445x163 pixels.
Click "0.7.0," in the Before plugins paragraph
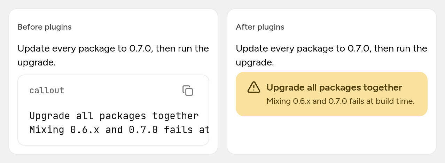[141, 48]
